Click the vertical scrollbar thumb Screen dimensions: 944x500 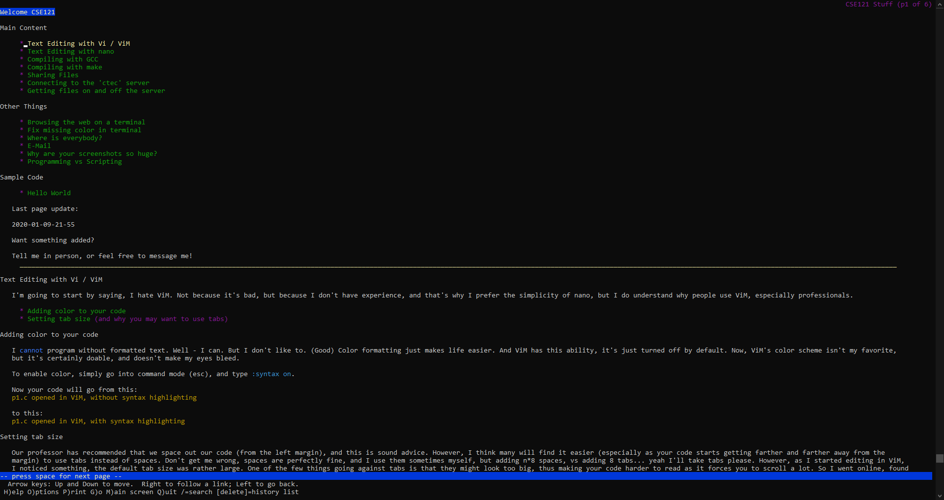click(x=940, y=458)
